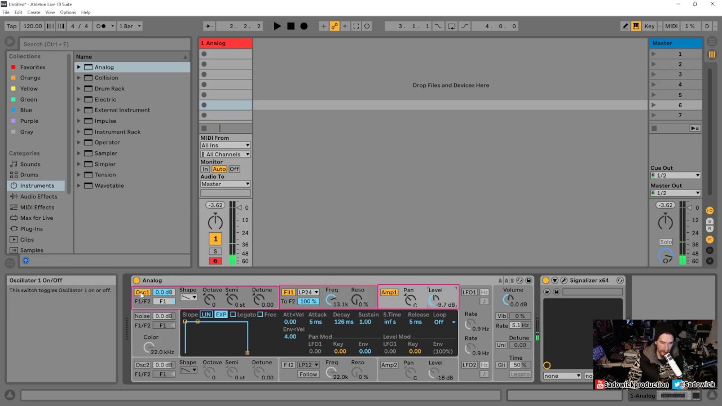Viewport: 722px width, 406px height.
Task: Open the LP24 filter type dropdown
Action: pos(309,292)
